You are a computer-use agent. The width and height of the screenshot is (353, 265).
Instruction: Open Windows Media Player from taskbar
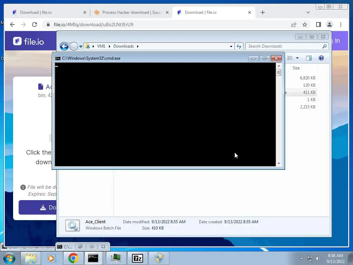coord(52,258)
